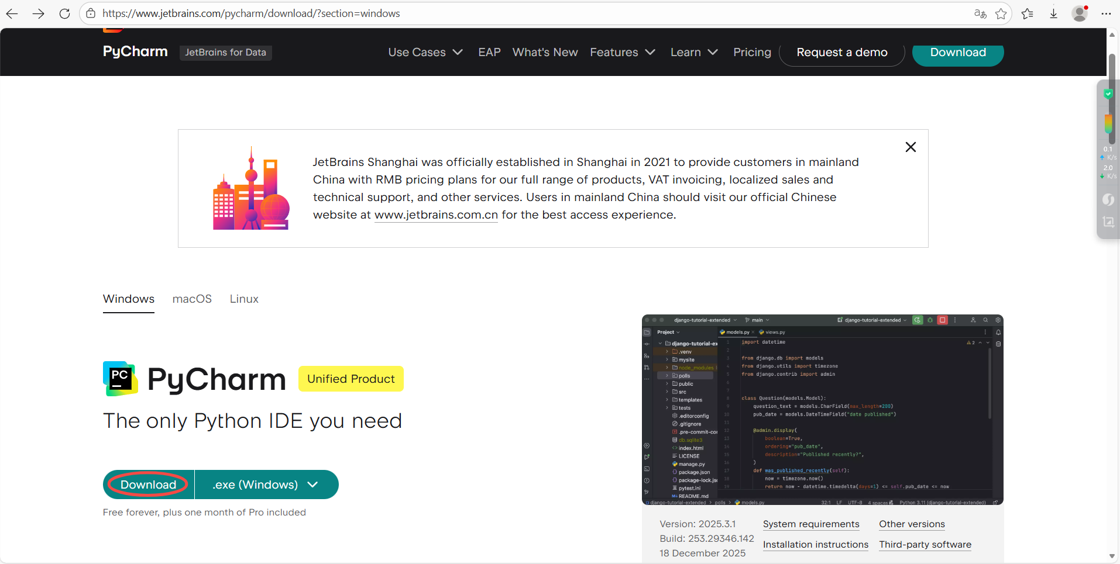
Task: View site information via the lock icon
Action: point(91,13)
